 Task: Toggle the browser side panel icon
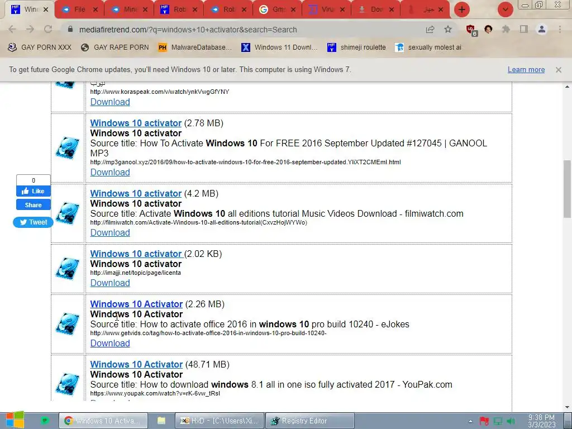pos(524,30)
